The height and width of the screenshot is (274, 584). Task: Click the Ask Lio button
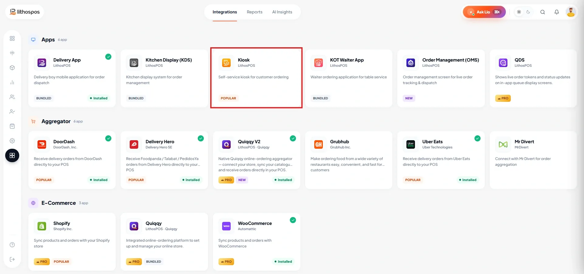484,12
